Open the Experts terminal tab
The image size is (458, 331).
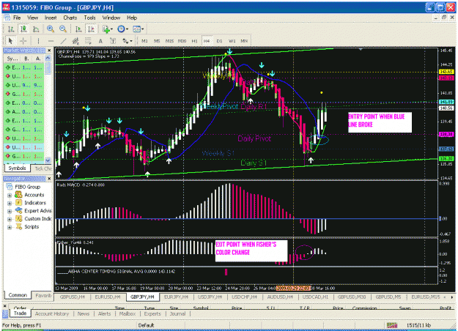point(152,313)
